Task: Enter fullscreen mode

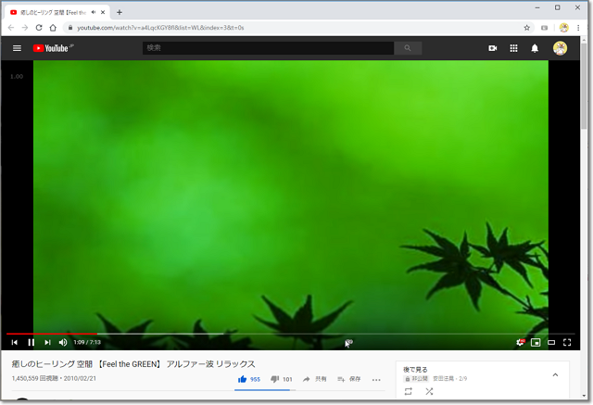Action: point(567,342)
